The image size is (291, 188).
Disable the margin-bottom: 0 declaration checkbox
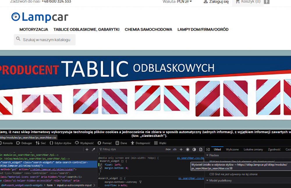[100, 168]
